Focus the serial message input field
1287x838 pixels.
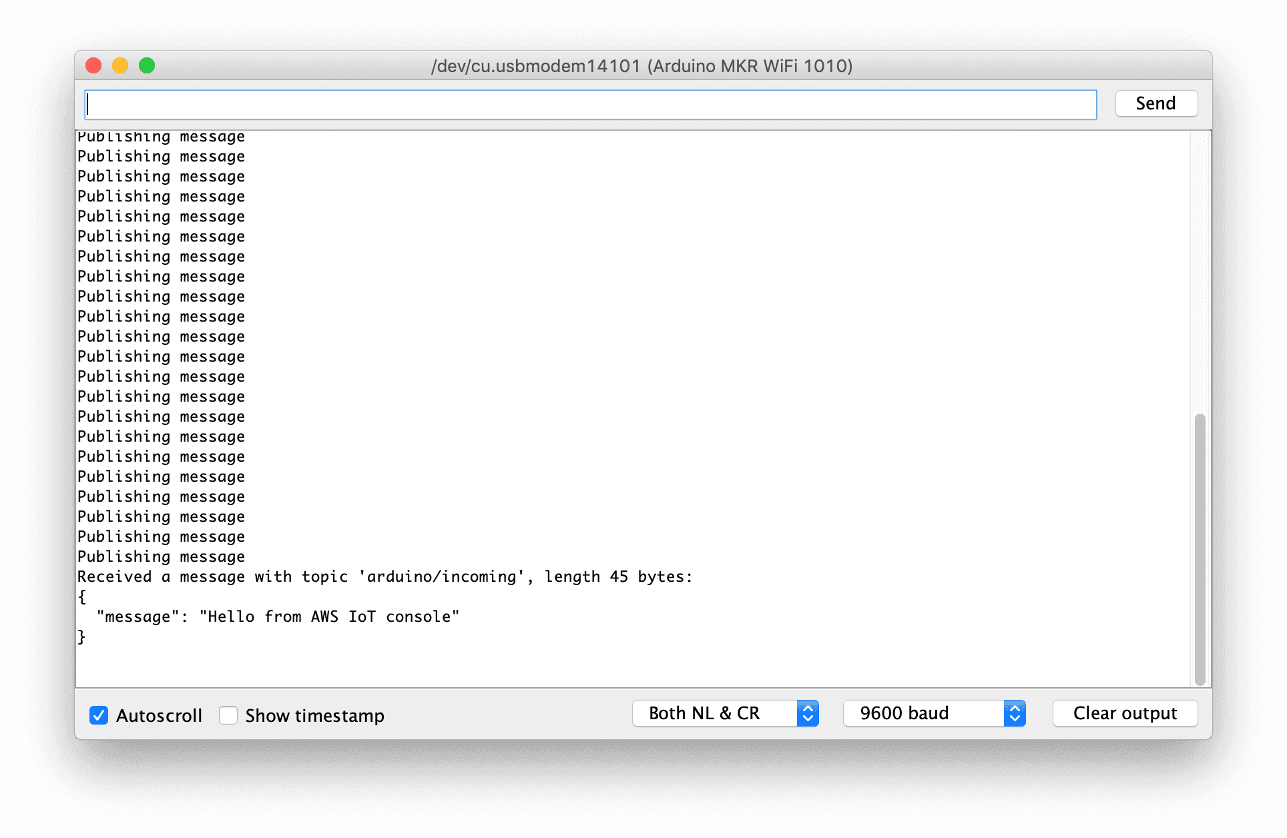click(x=590, y=105)
